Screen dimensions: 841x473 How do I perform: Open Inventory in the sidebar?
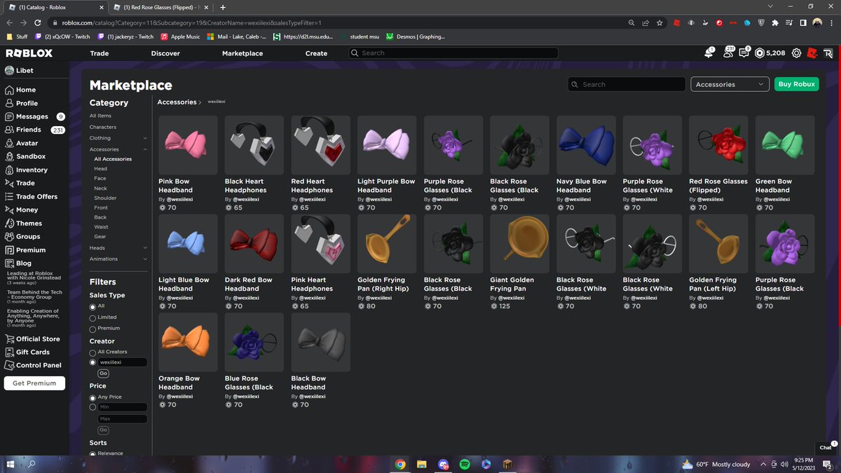point(27,170)
